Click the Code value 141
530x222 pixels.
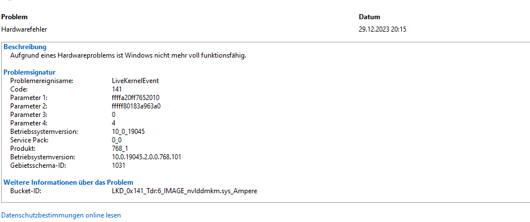[116, 89]
